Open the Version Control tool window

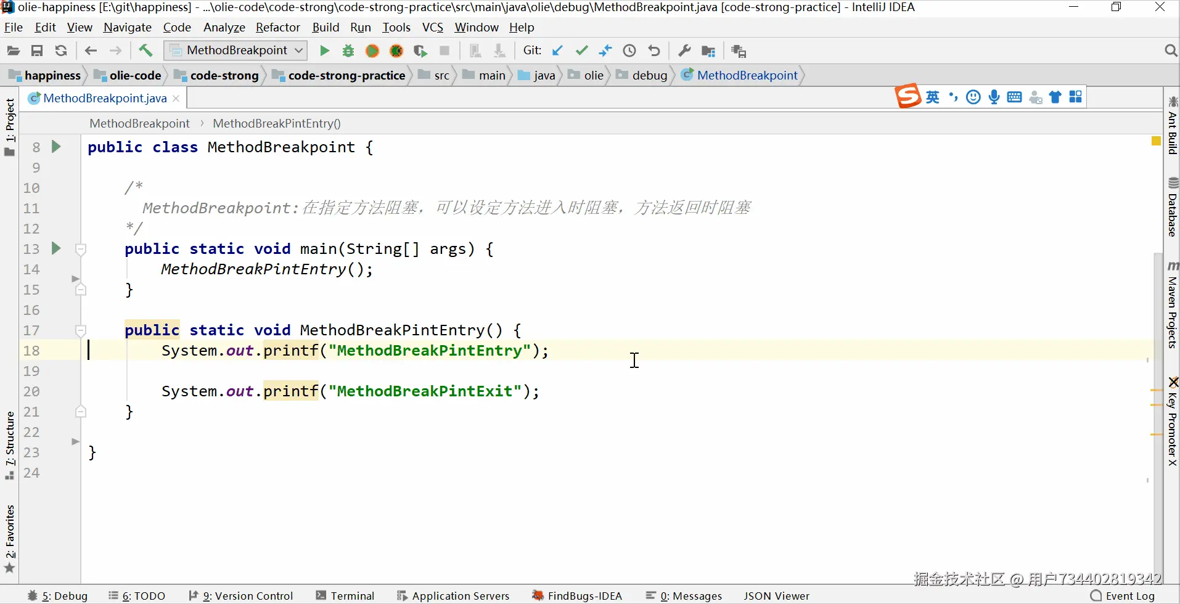[240, 595]
